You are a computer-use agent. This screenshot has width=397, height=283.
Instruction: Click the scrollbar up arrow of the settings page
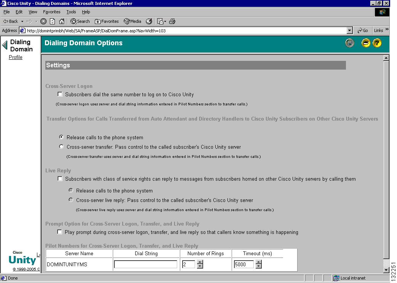click(x=386, y=58)
